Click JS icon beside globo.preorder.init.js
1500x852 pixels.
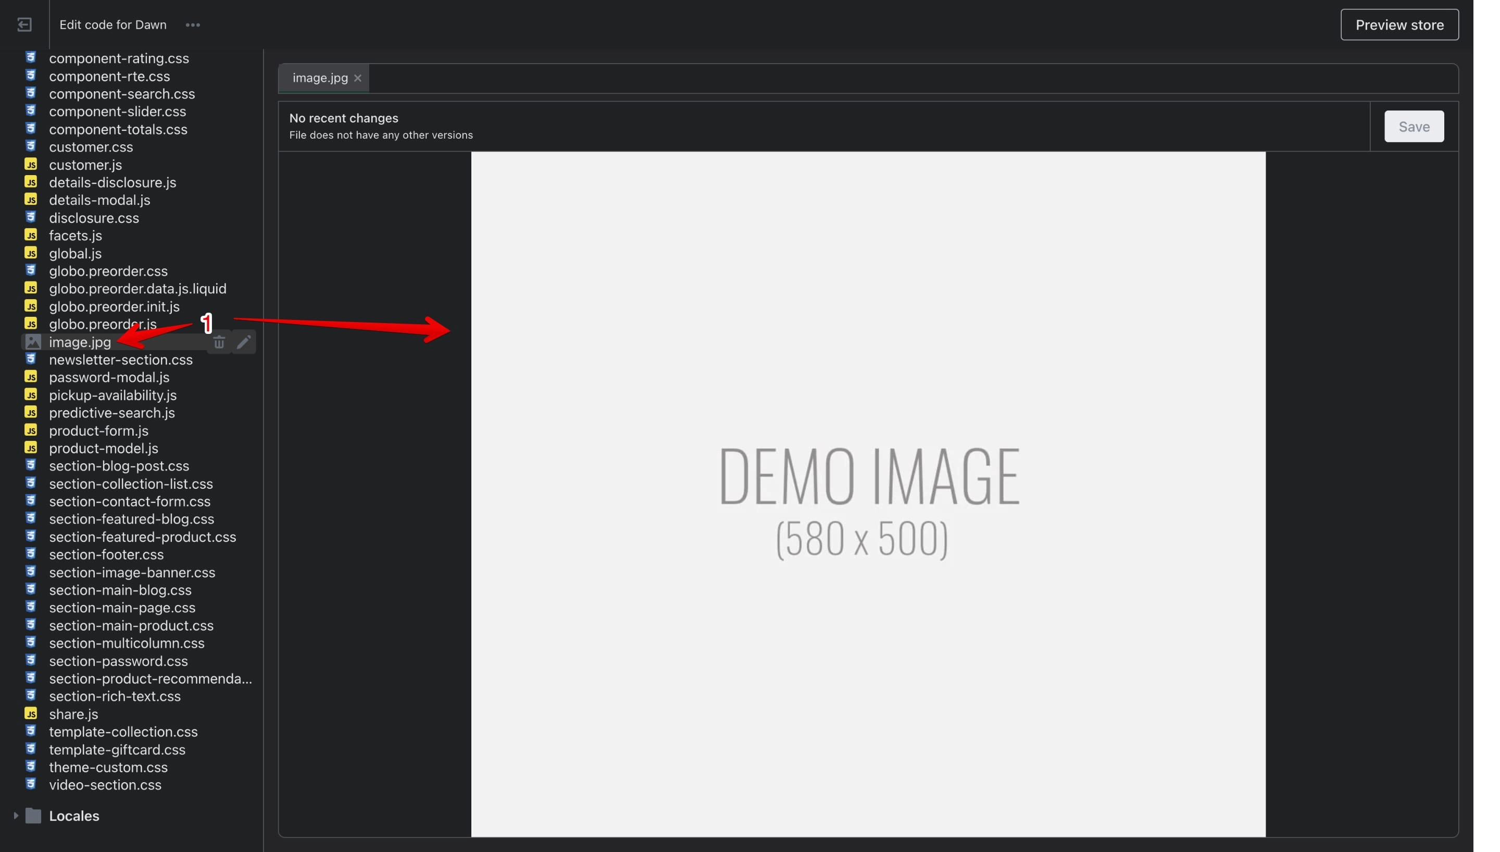coord(31,306)
